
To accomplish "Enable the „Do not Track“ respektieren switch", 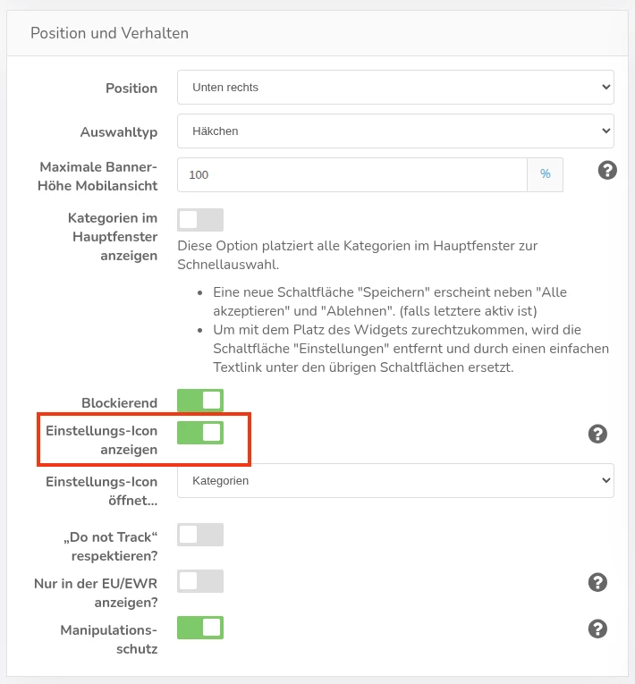I will (x=200, y=535).
